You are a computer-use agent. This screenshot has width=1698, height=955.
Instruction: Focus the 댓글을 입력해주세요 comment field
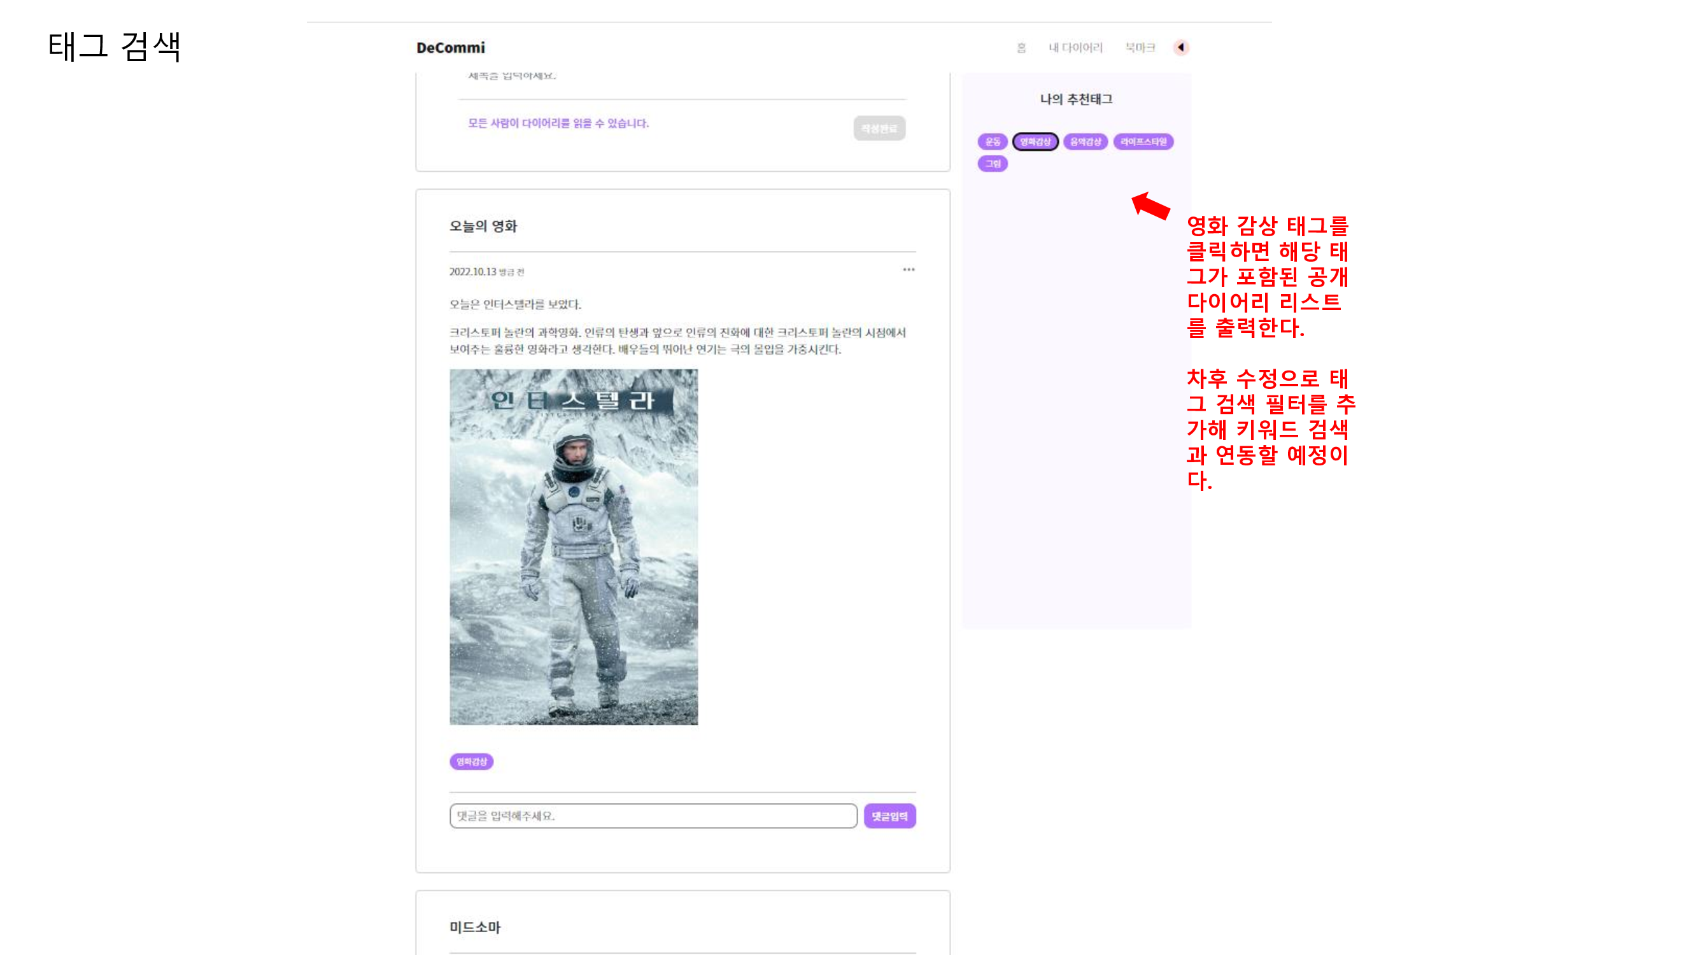point(653,816)
